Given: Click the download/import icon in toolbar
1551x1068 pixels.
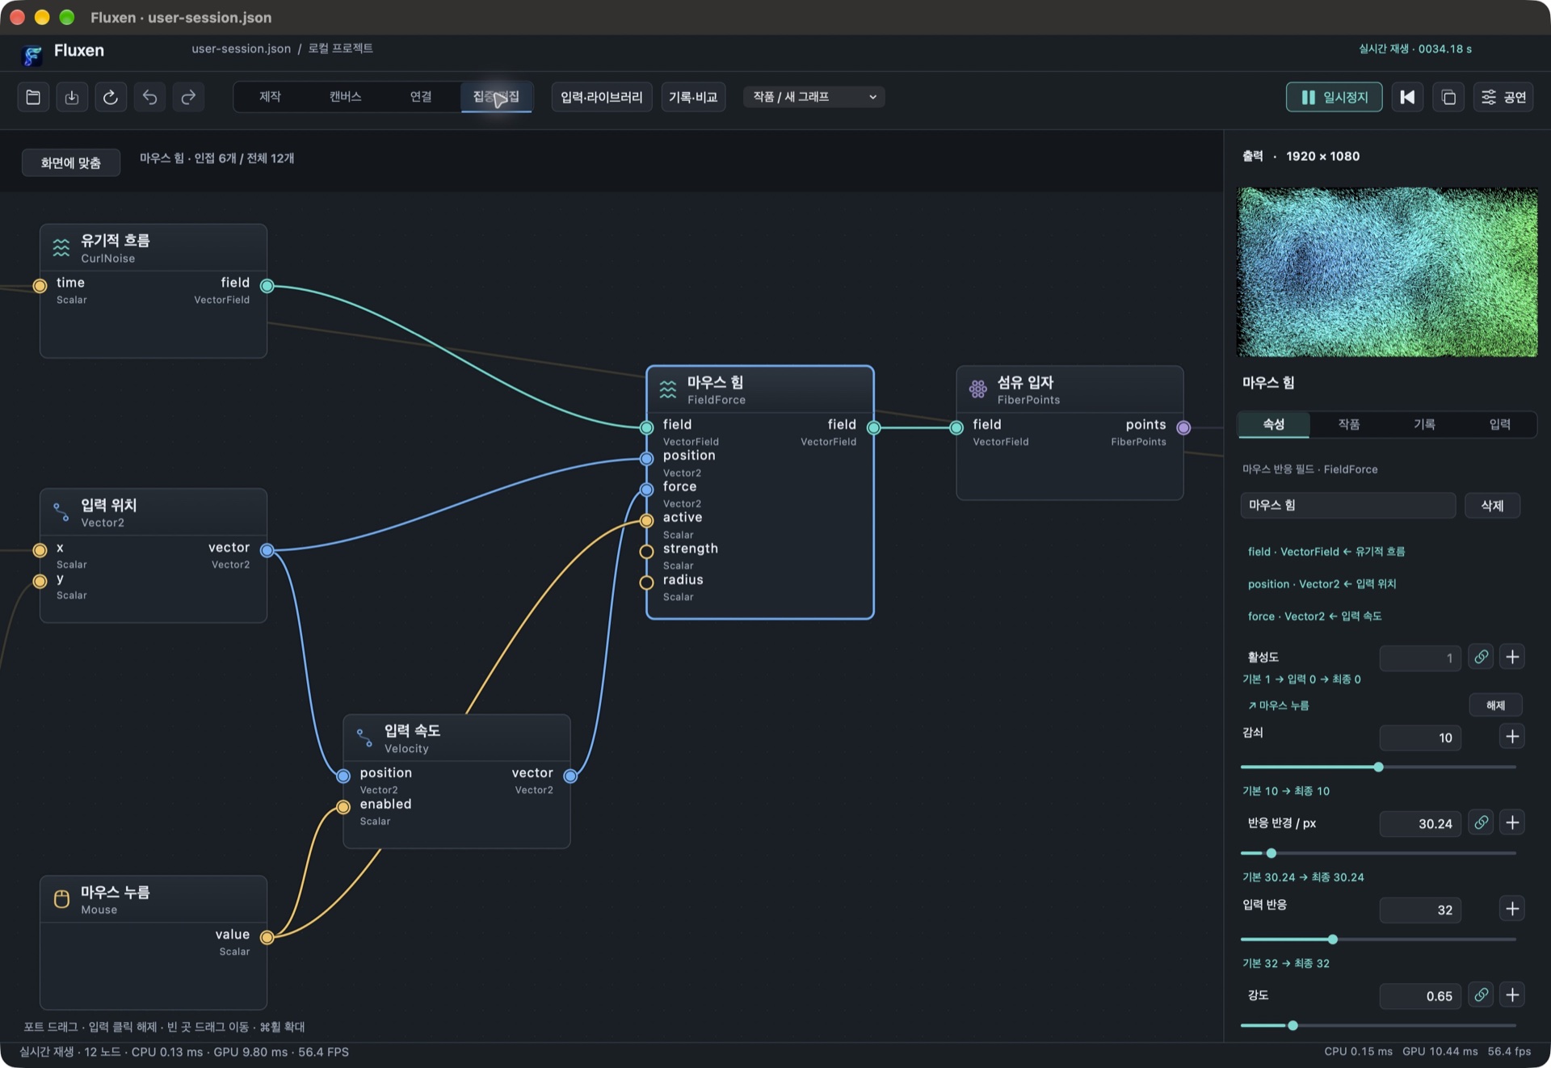Looking at the screenshot, I should pyautogui.click(x=72, y=97).
